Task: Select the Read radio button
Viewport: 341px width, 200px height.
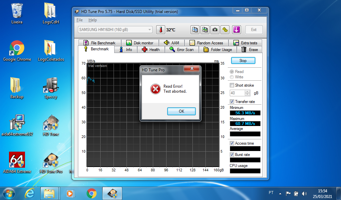Action: point(232,72)
